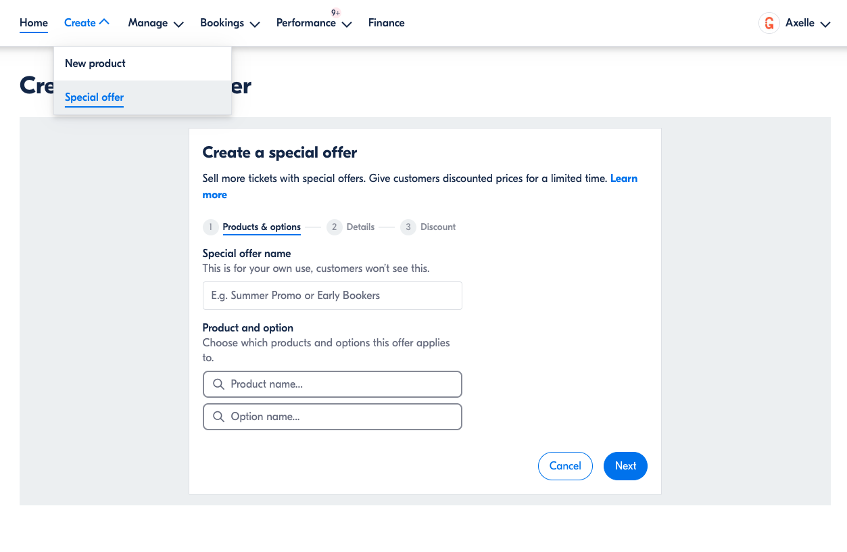
Task: Click step 1 circle in the progress stepper
Action: point(210,227)
